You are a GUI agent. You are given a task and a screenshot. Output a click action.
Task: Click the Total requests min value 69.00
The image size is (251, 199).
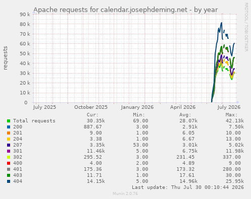tap(140, 121)
